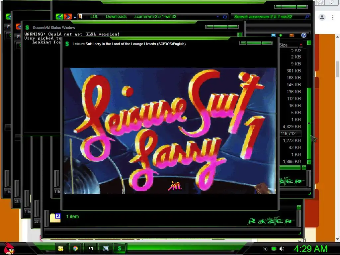Select the file sized 16 KB

(295, 106)
